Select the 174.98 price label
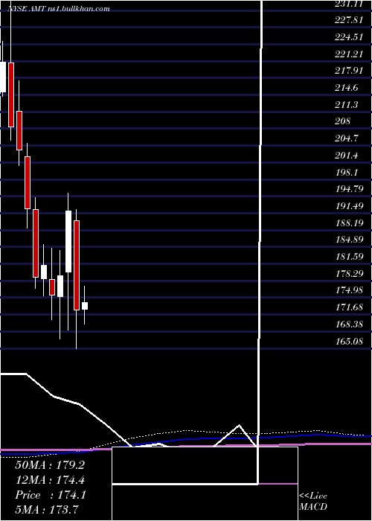The width and height of the screenshot is (372, 521). pos(349,290)
